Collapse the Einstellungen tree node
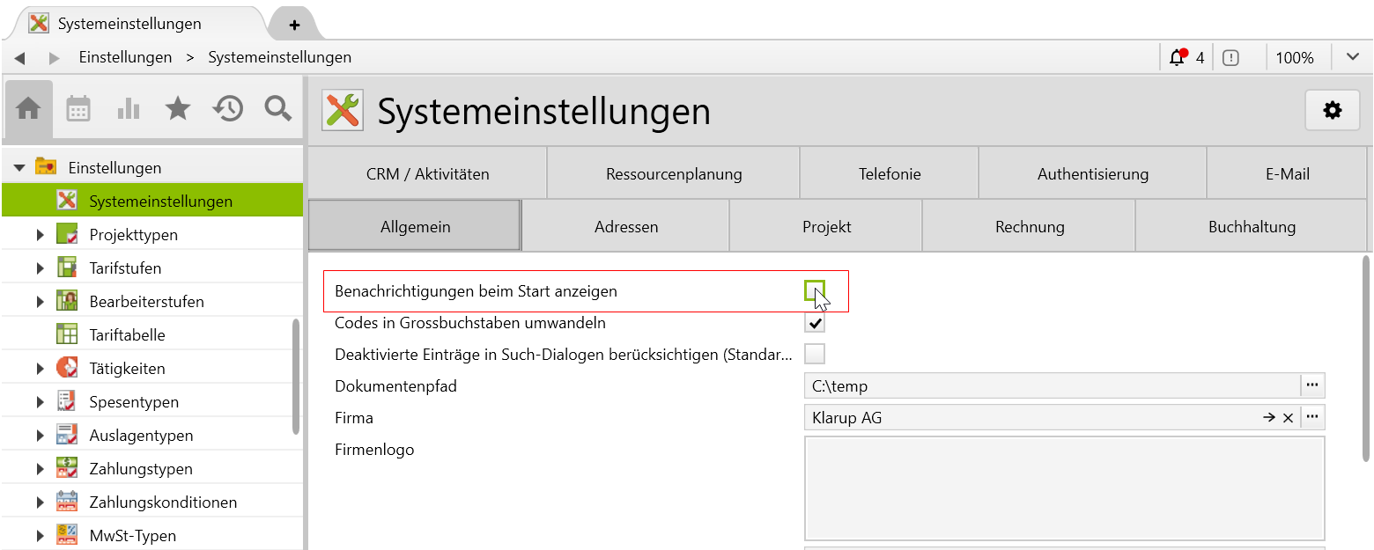Image resolution: width=1374 pixels, height=550 pixels. pos(19,167)
